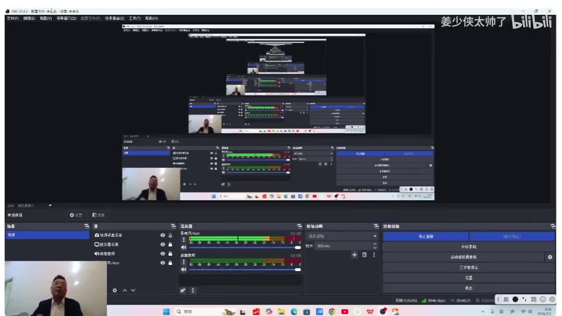Click the 8946 kbps bitrate status

[433, 301]
